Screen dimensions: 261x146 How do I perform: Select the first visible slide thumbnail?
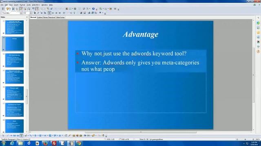pos(15,27)
